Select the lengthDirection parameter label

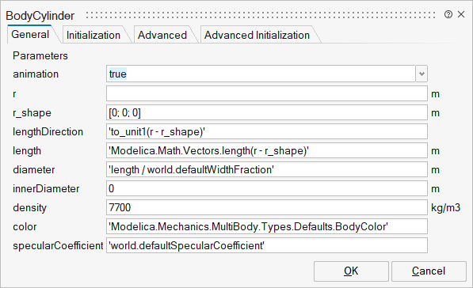(48, 132)
